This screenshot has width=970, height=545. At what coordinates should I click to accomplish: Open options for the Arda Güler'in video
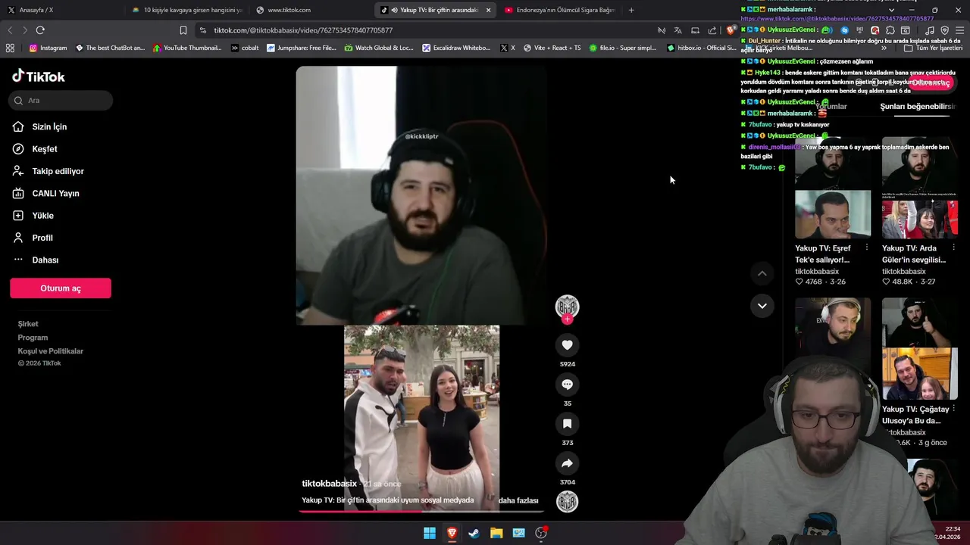point(953,248)
